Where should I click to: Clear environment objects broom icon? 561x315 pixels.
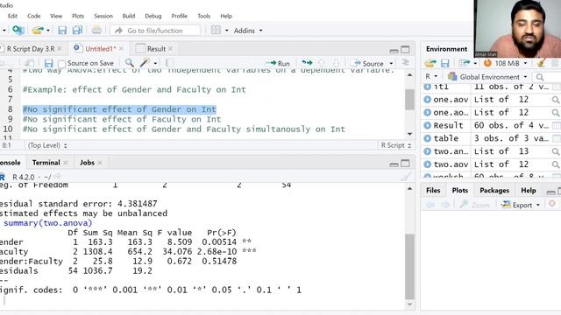[542, 63]
